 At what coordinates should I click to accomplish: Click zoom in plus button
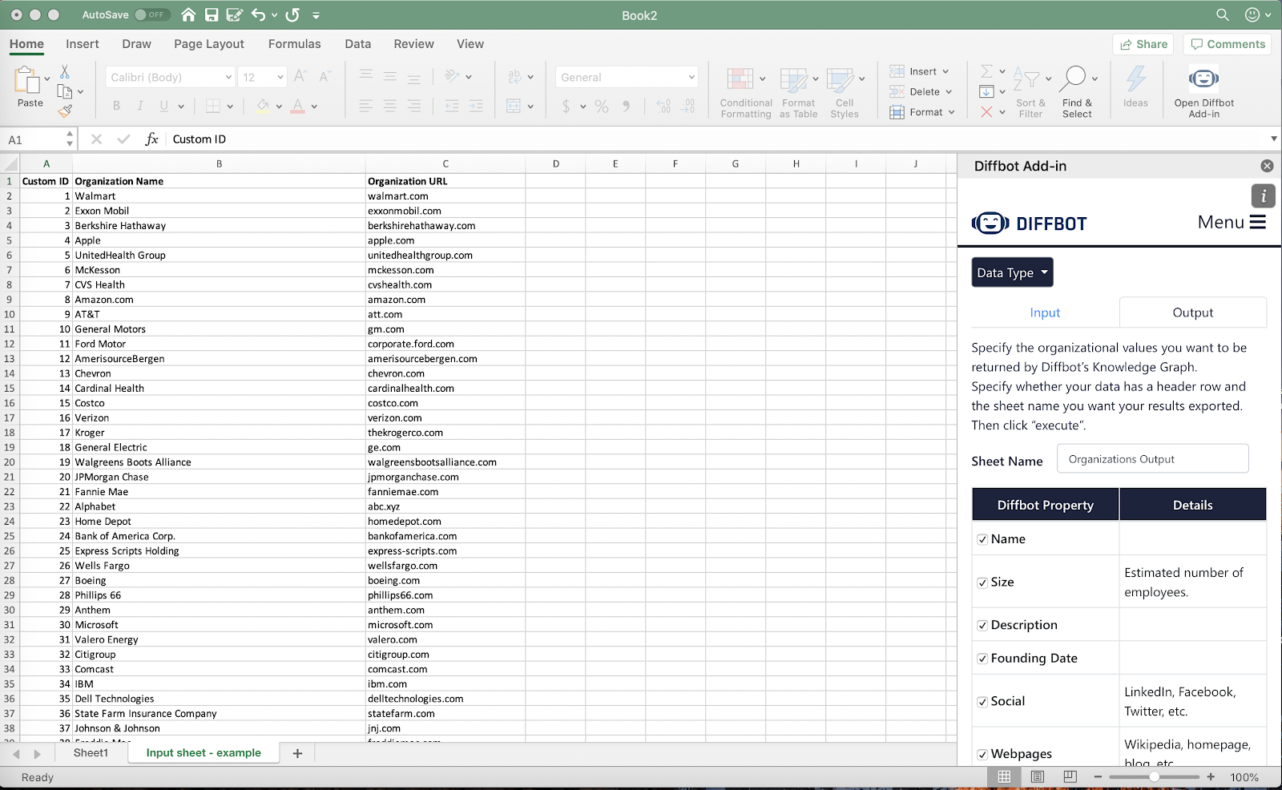coord(1211,776)
